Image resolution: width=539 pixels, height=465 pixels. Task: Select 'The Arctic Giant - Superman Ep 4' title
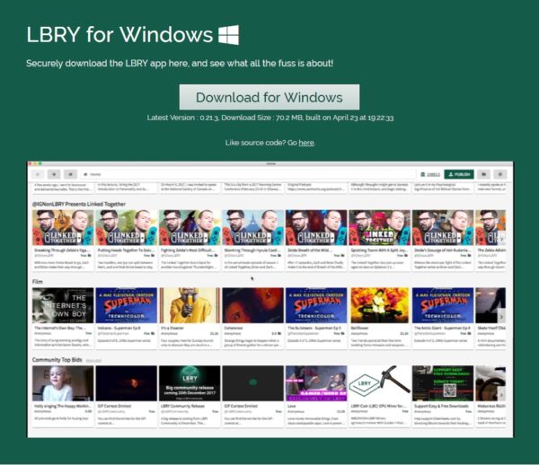coord(442,329)
